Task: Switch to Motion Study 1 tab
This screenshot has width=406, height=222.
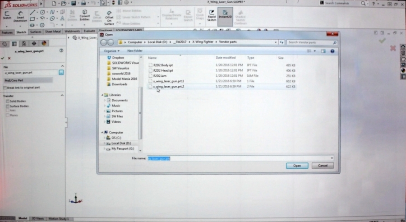Action: pos(59,219)
